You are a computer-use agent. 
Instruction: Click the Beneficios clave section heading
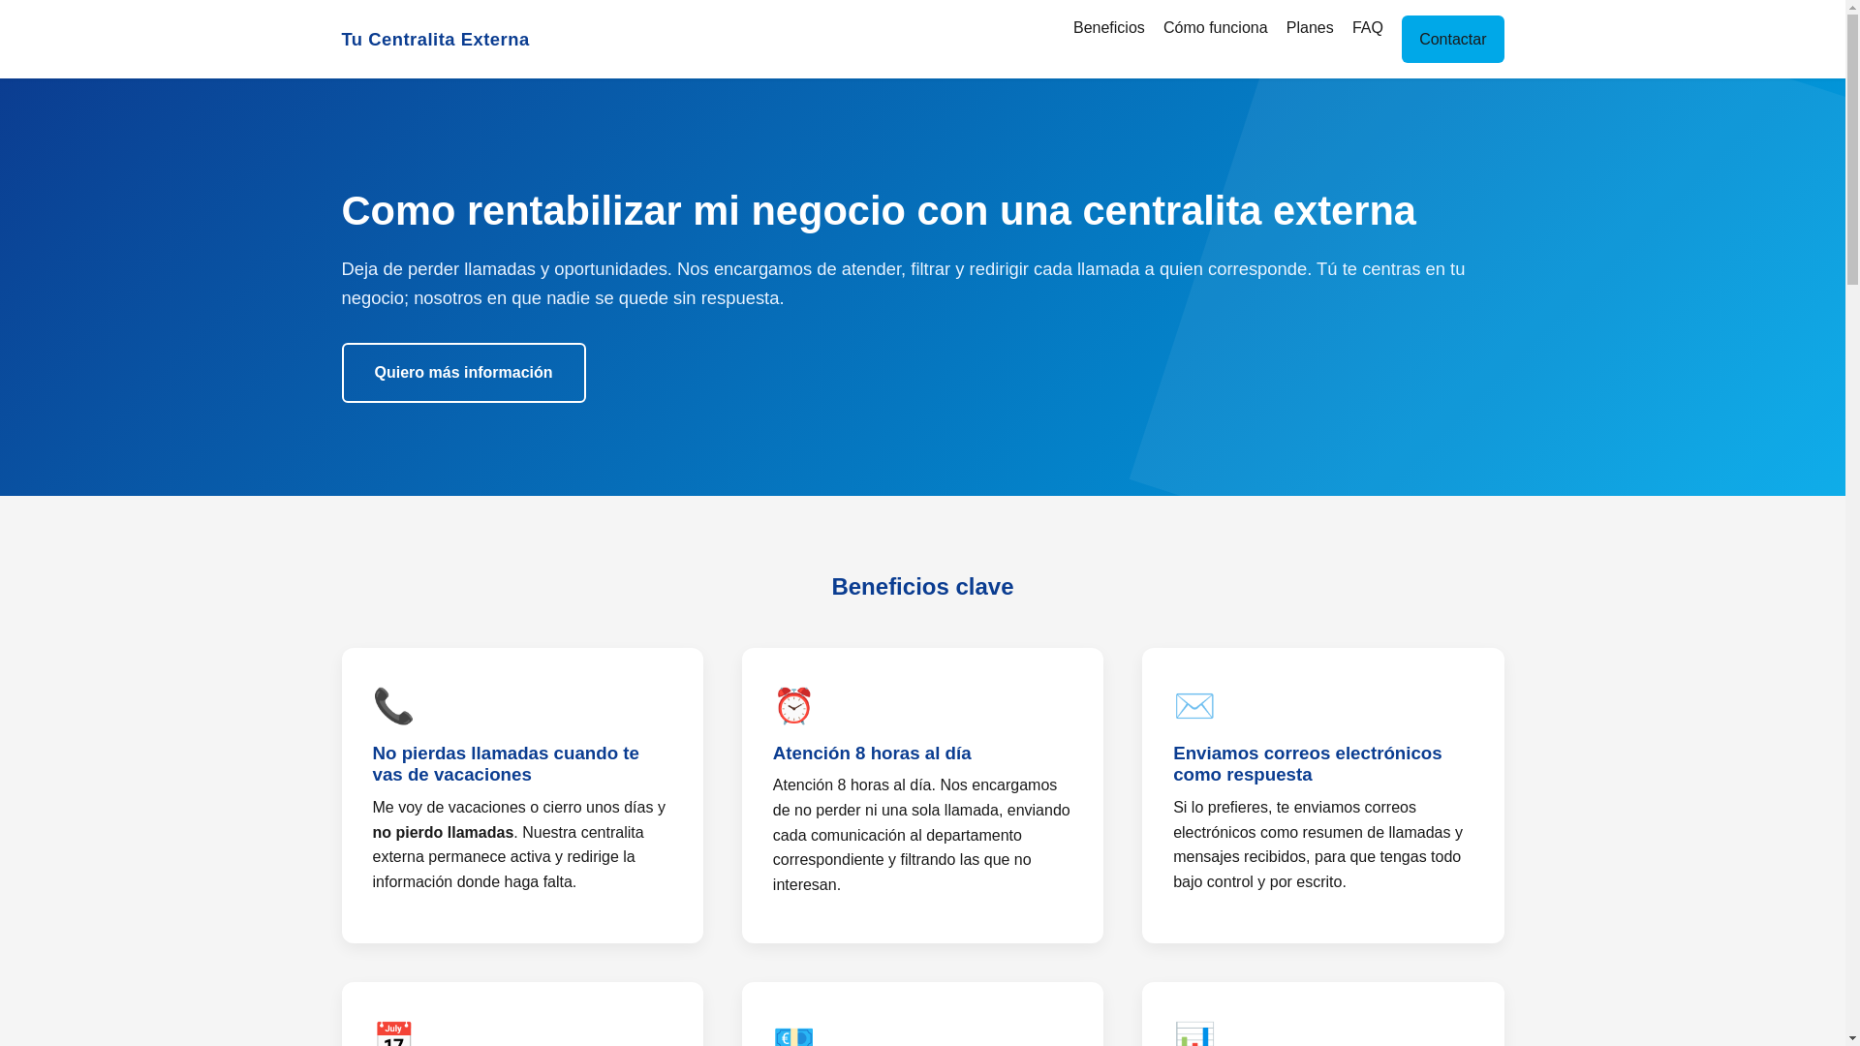click(922, 587)
